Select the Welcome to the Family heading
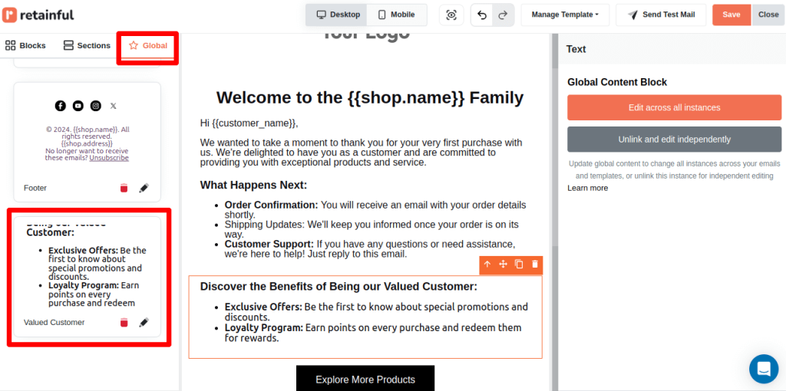786x391 pixels. (370, 97)
